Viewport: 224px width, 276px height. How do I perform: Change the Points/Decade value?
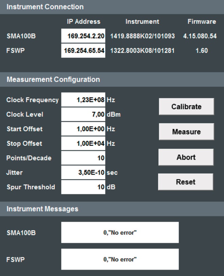(x=83, y=158)
